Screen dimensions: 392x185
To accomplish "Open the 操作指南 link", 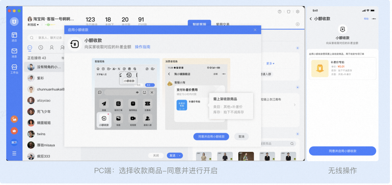I will 142,47.
